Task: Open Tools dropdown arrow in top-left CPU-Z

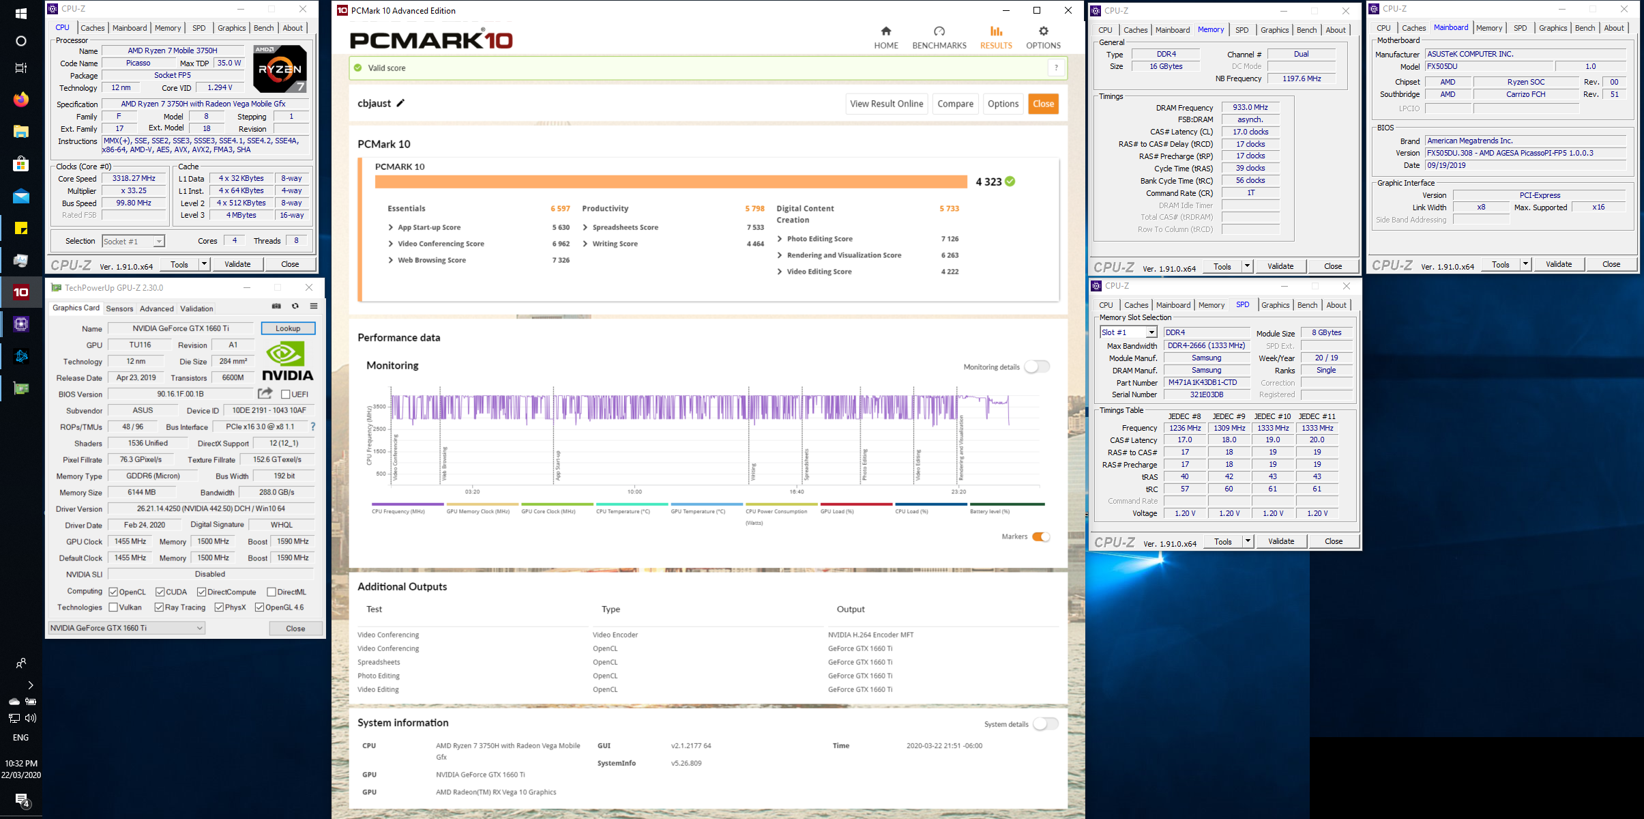Action: (203, 264)
